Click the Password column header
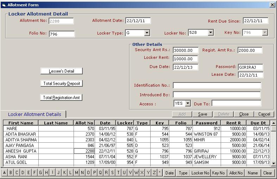This screenshot has height=179, width=277. (207, 123)
